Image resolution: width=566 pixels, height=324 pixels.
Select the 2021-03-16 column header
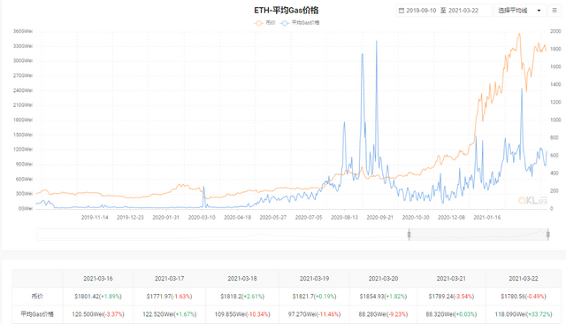click(98, 279)
